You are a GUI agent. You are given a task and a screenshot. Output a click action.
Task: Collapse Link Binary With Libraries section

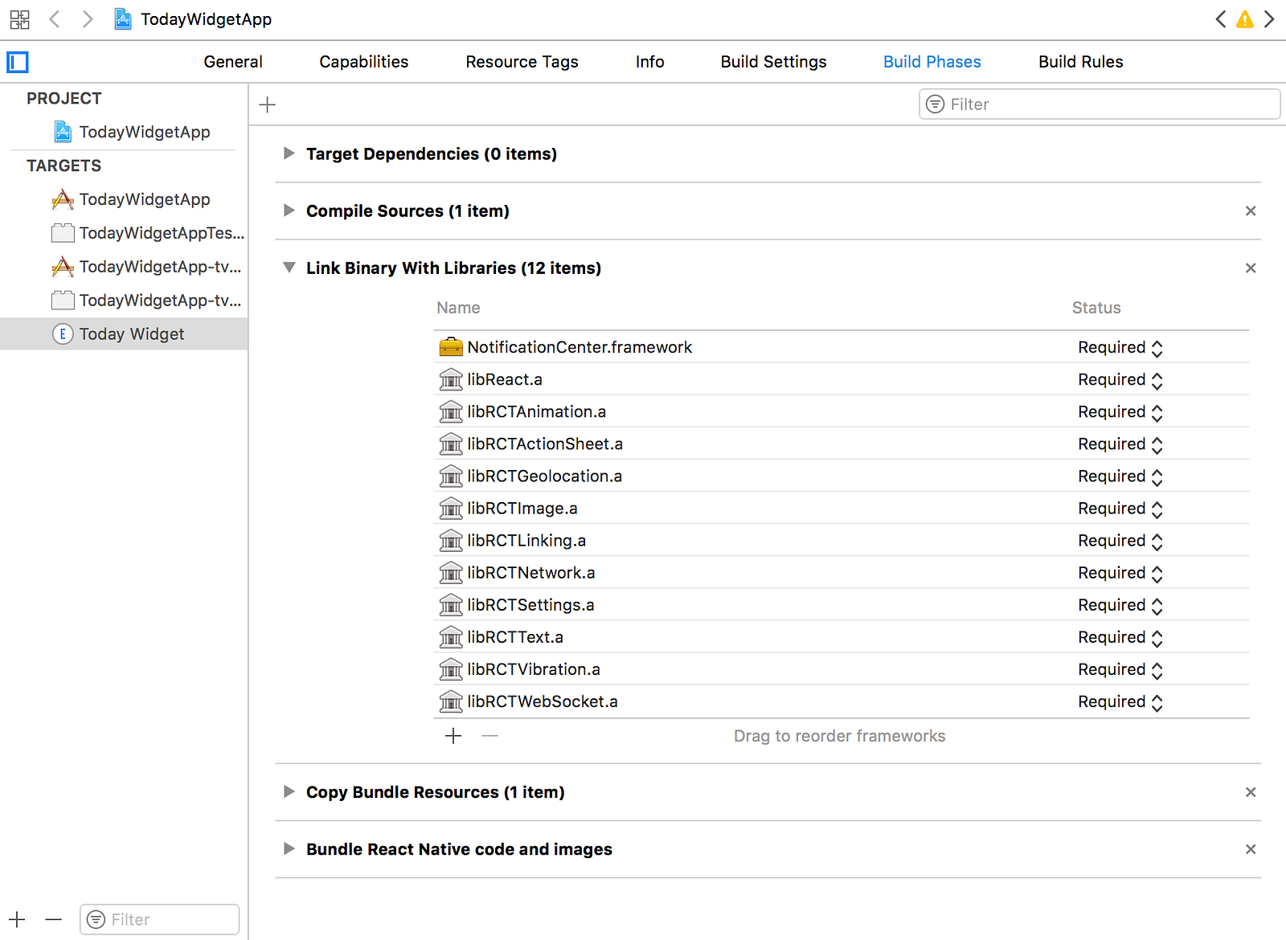(x=289, y=268)
